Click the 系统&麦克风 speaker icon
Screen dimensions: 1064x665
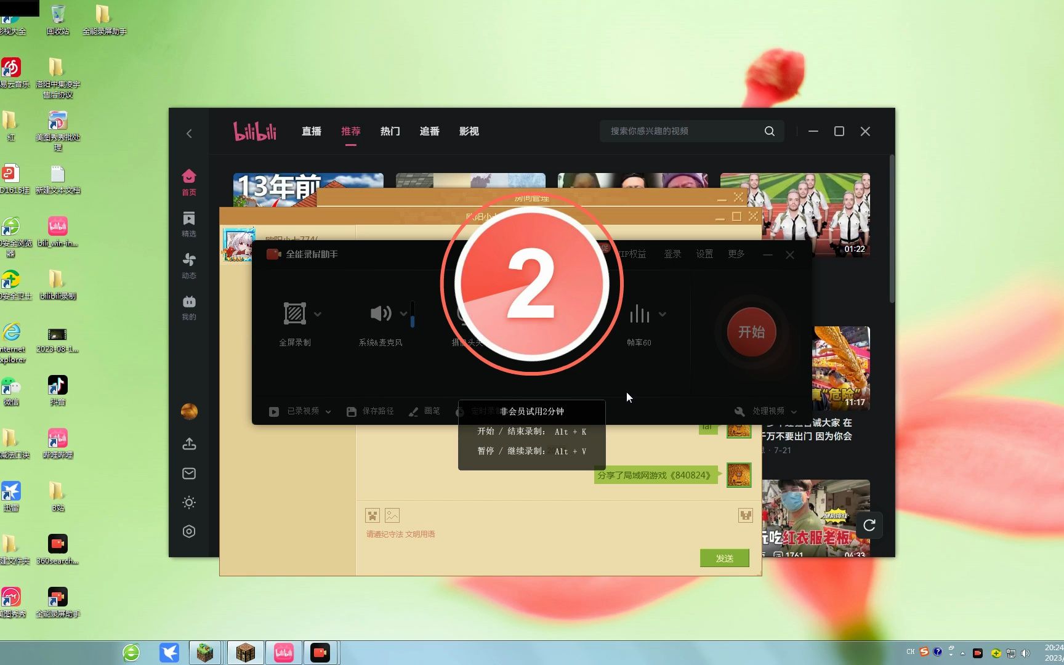[381, 313]
